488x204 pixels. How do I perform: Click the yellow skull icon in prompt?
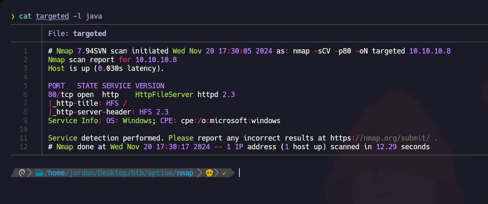tap(210, 173)
